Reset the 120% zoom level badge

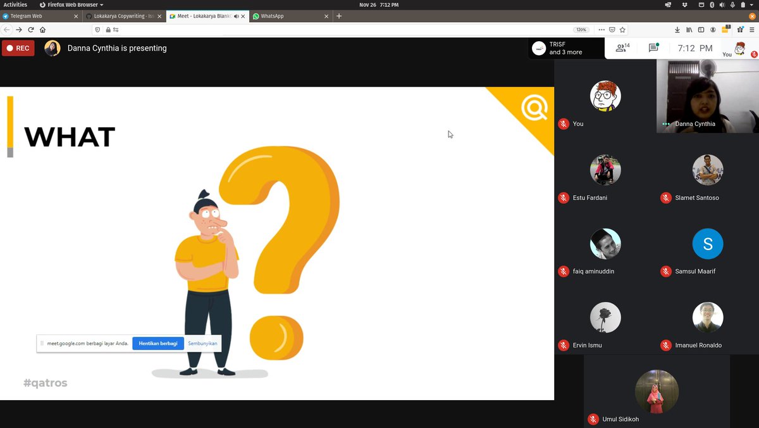click(x=581, y=30)
